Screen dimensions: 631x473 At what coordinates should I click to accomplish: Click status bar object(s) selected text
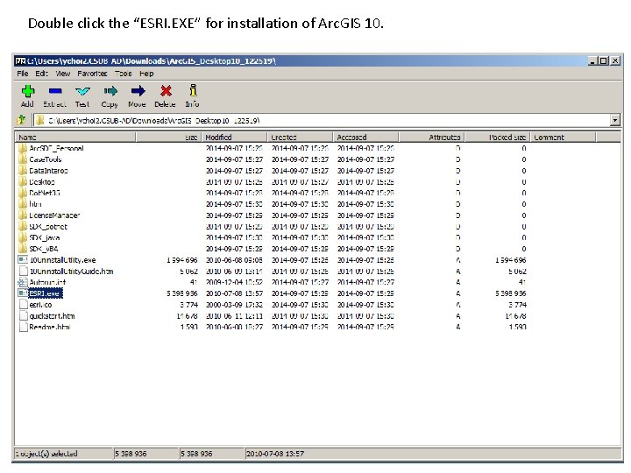[x=46, y=454]
